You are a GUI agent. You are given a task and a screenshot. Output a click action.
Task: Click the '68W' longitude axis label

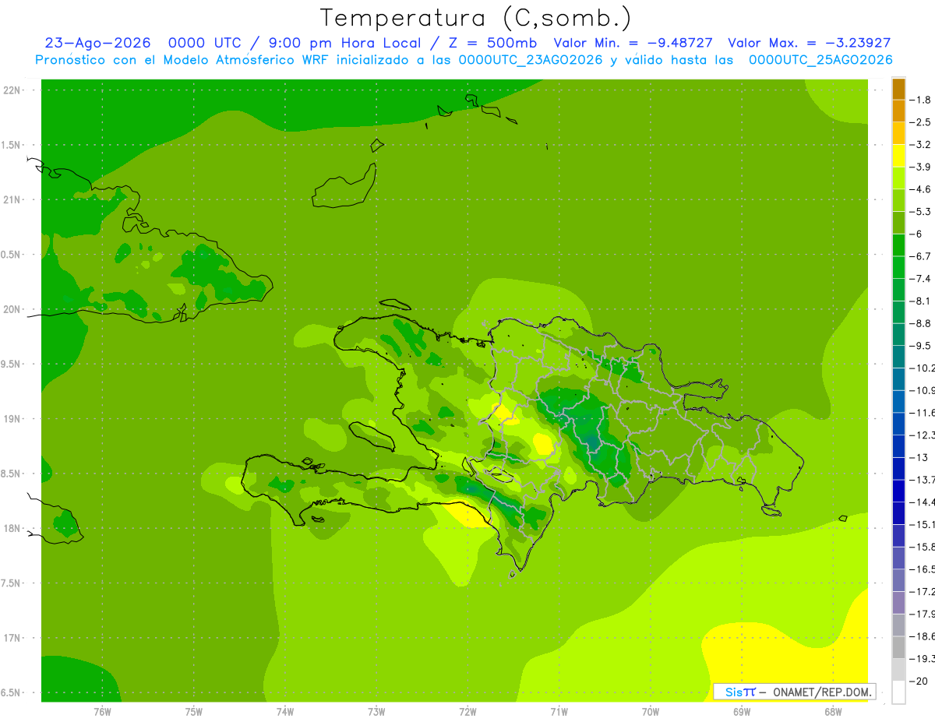click(833, 712)
